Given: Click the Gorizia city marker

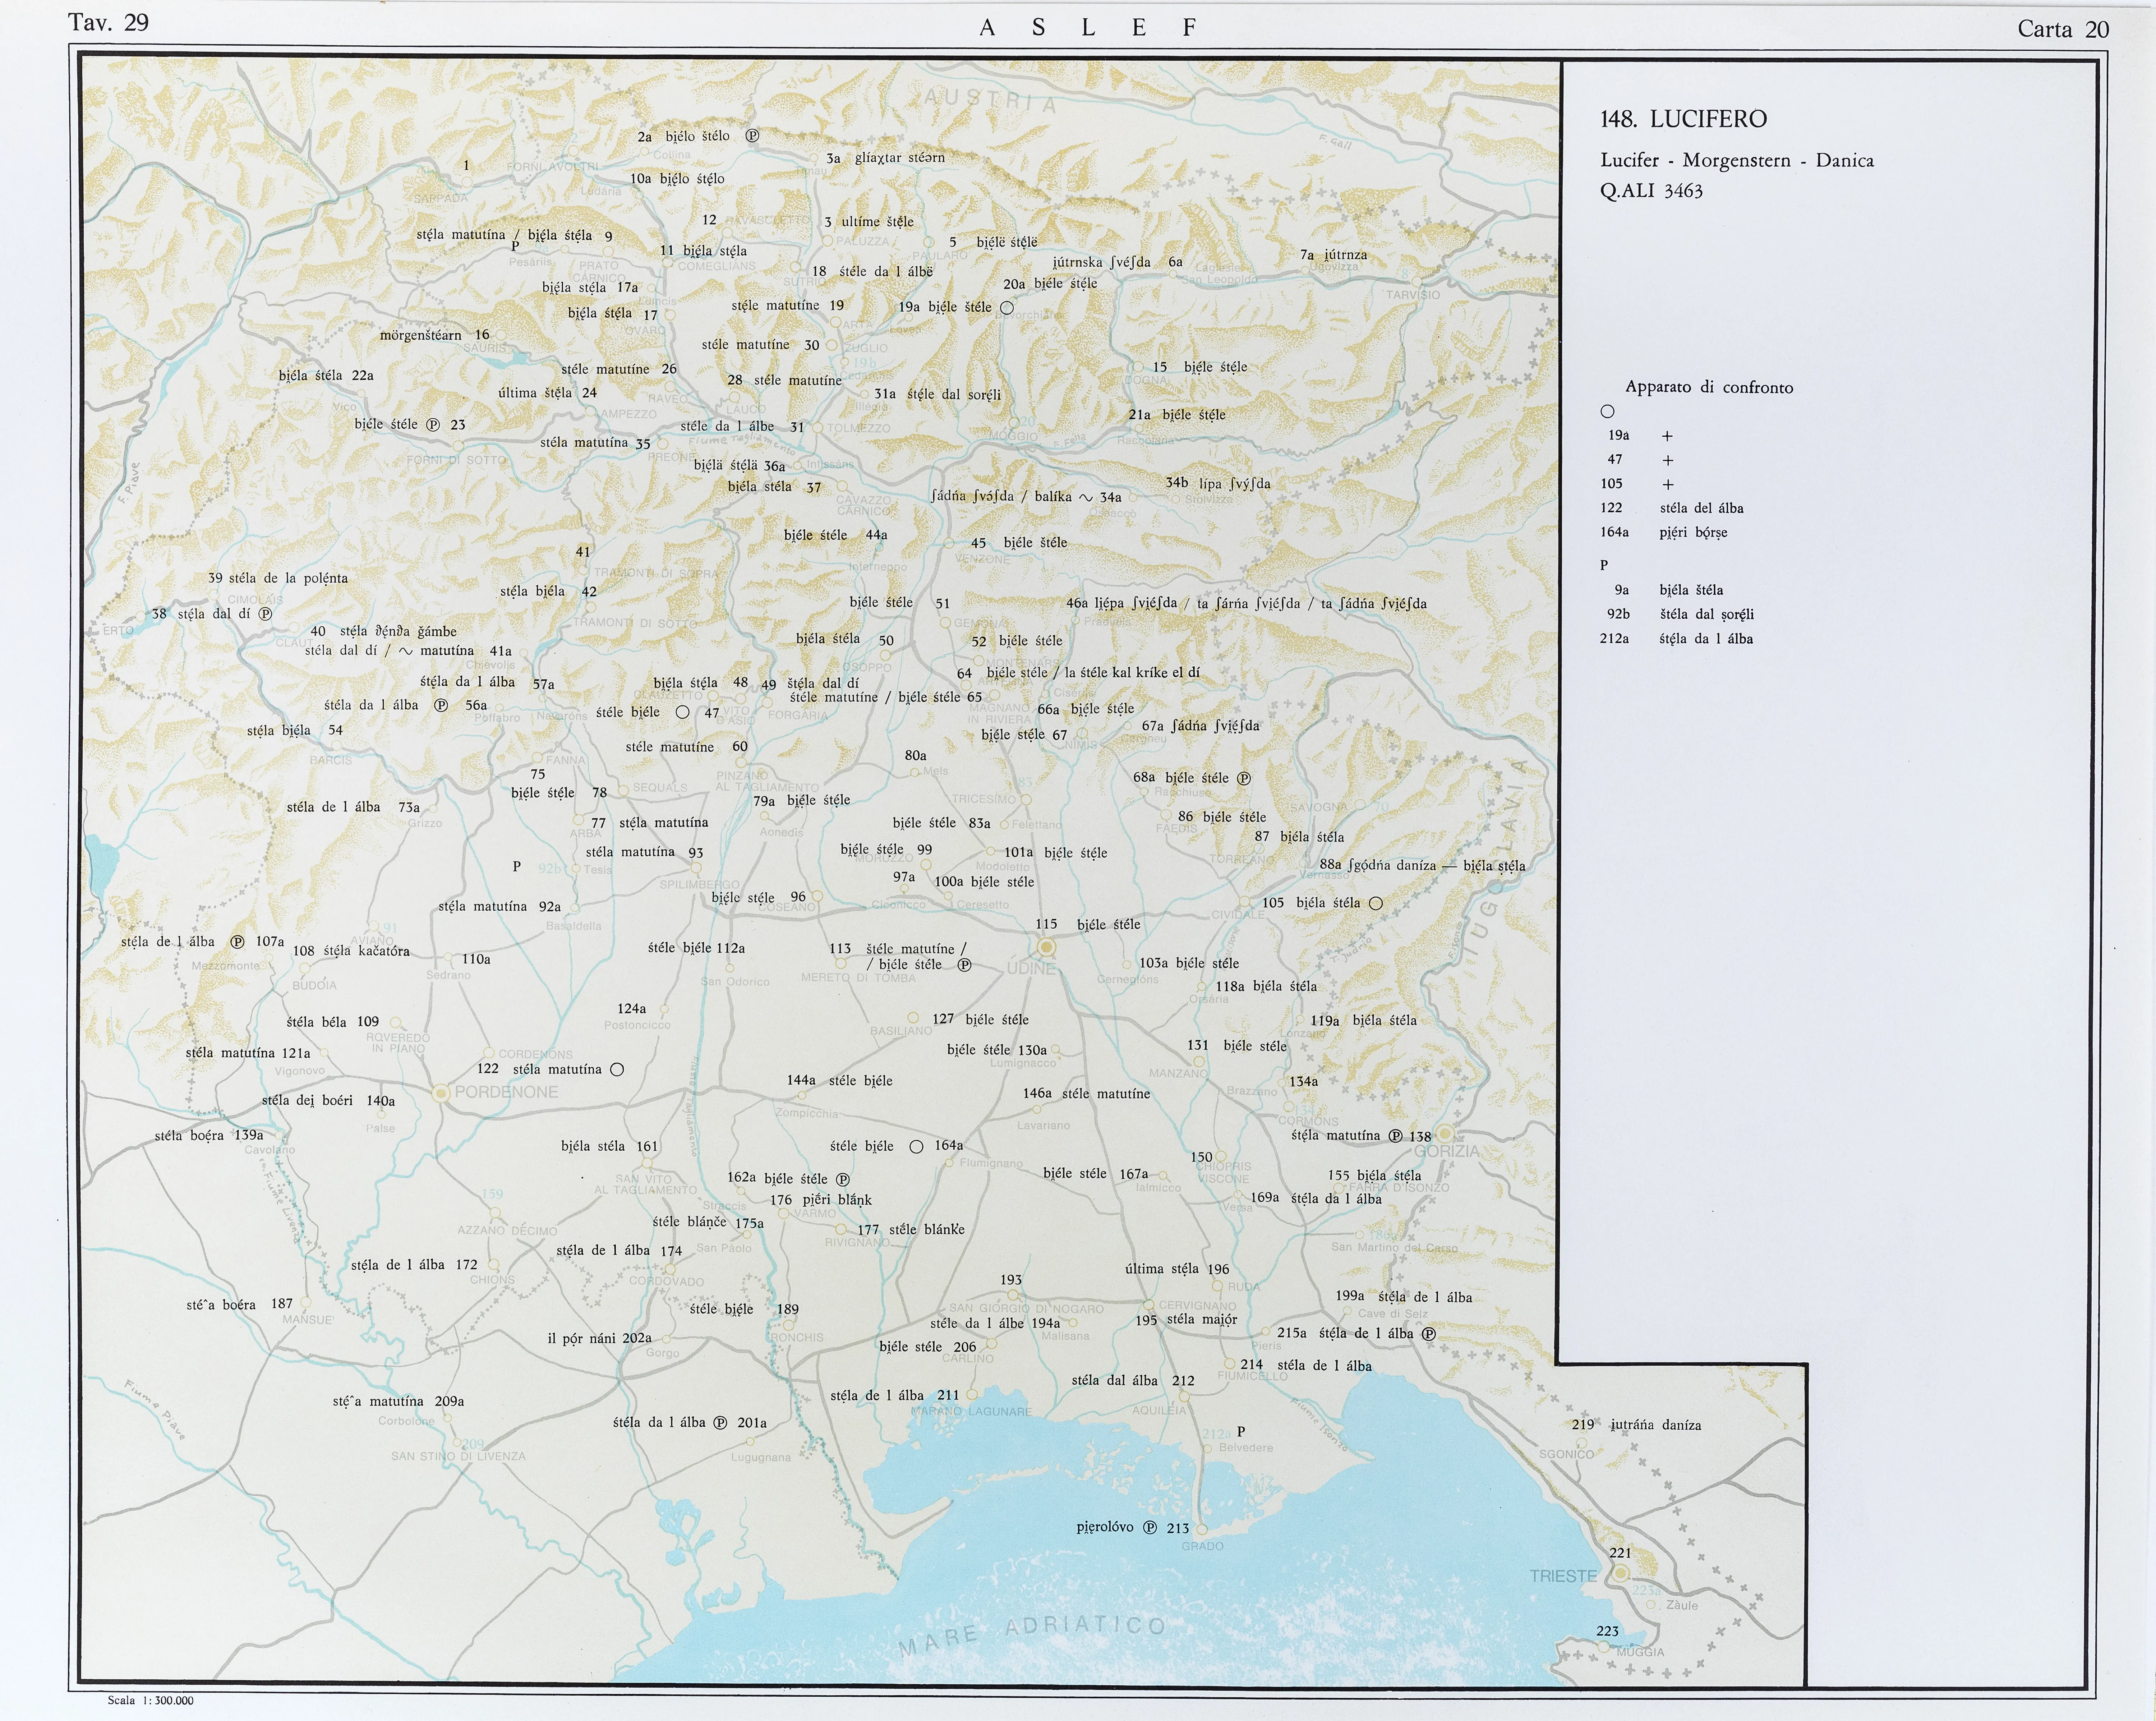Looking at the screenshot, I should 1445,1134.
